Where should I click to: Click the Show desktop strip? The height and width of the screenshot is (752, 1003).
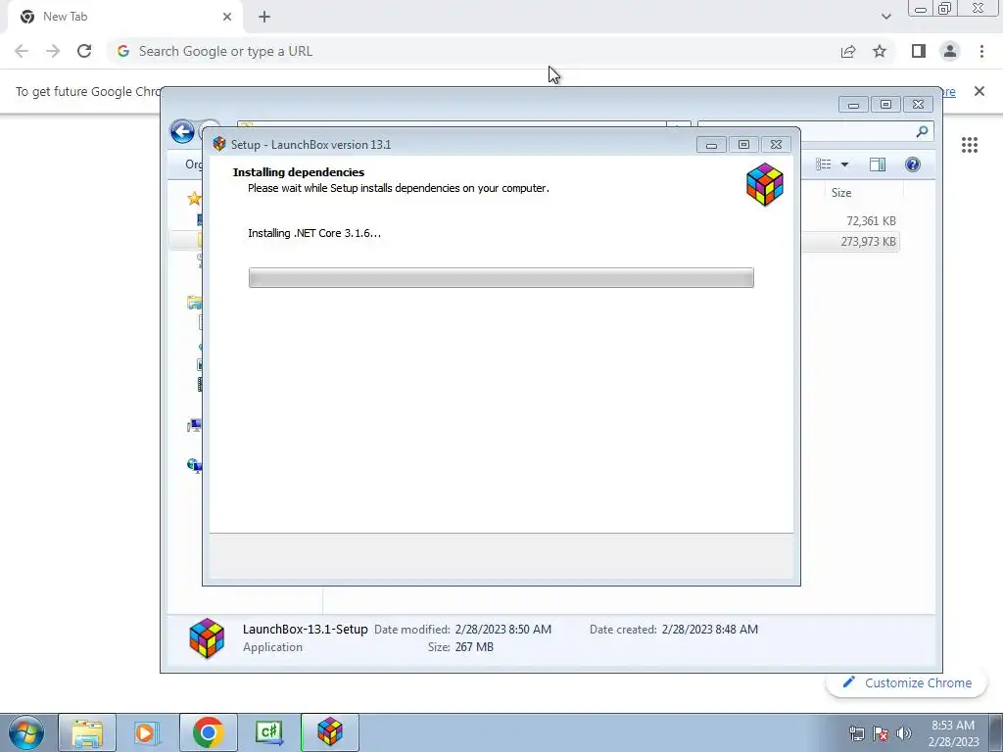pos(996,732)
